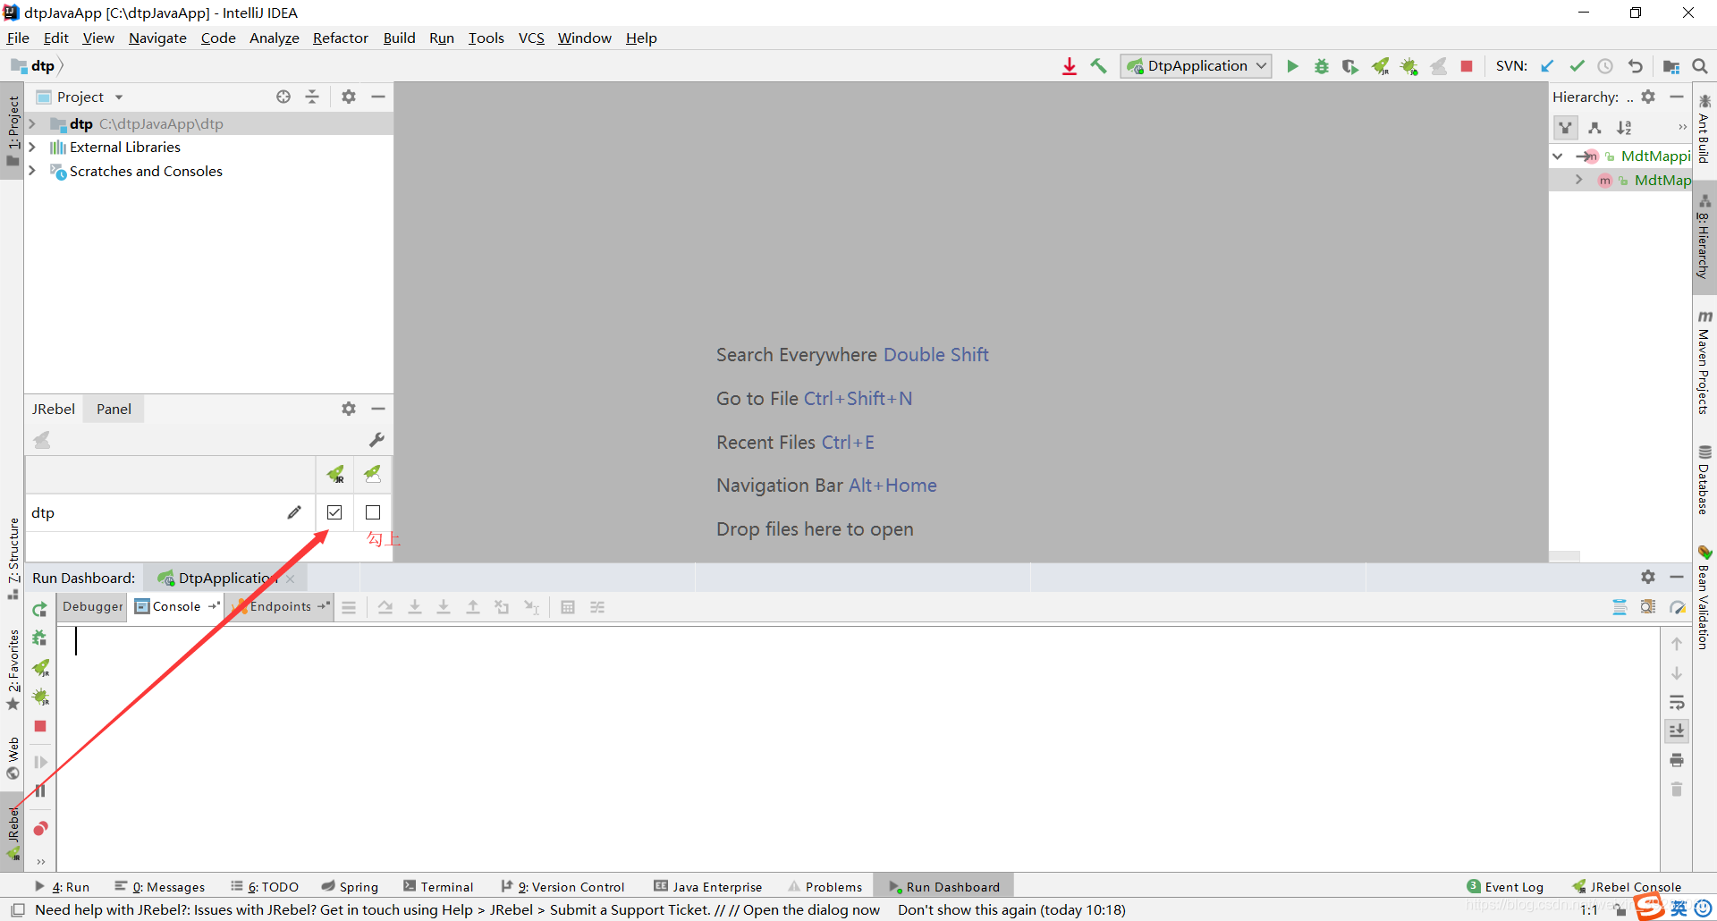
Task: Clear console with trash icon
Action: 1677,790
